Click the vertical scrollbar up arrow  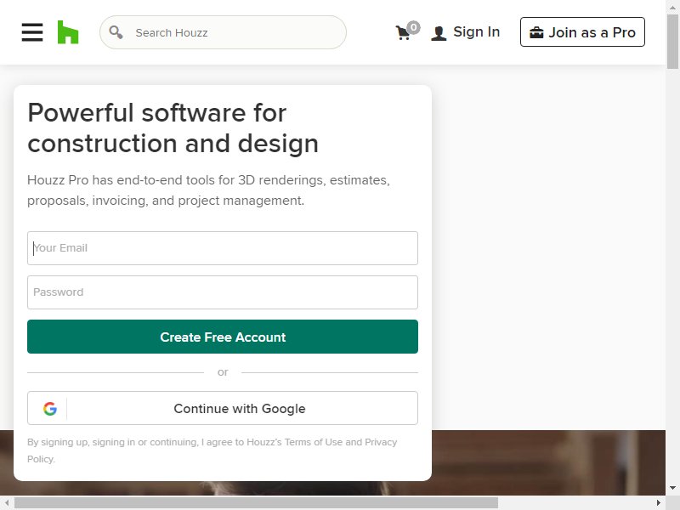coord(672,7)
